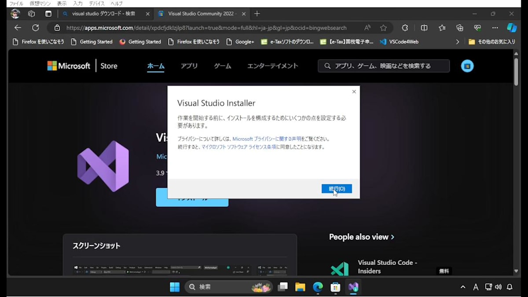The image size is (528, 297).
Task: Add the page to favorites collection
Action: coord(383,28)
